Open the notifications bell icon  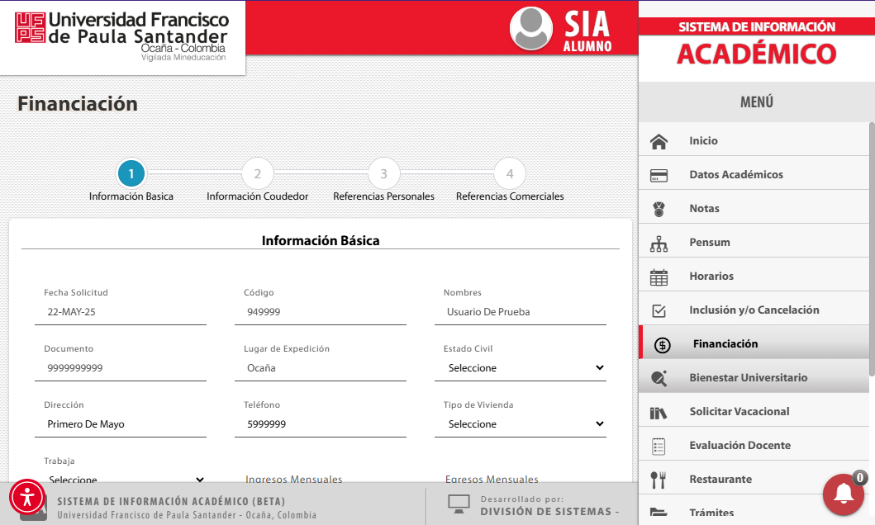[x=844, y=494]
